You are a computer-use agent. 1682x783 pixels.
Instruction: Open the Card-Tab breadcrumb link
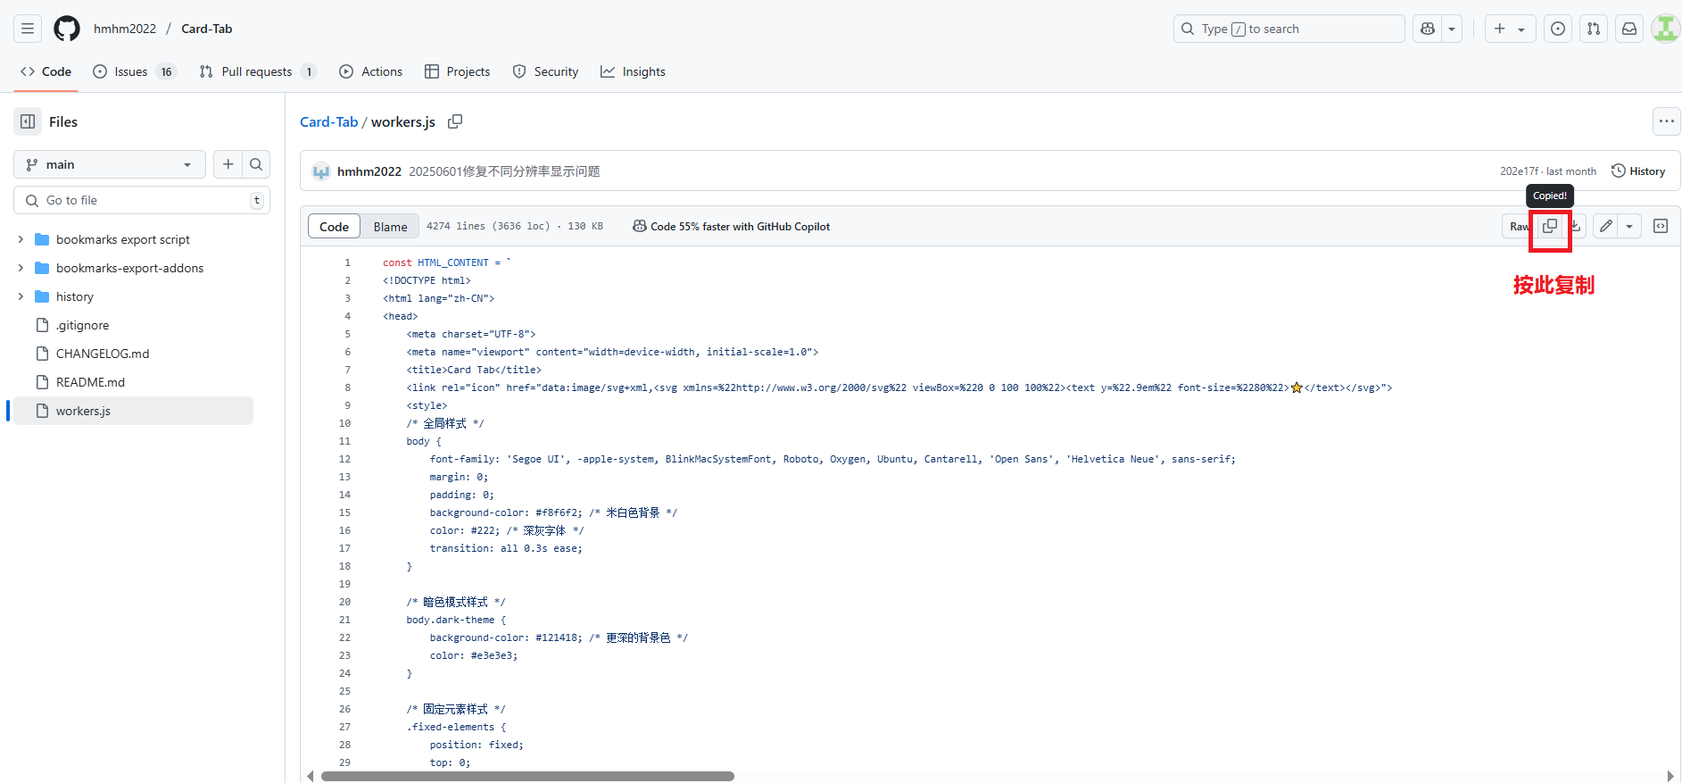(x=328, y=121)
